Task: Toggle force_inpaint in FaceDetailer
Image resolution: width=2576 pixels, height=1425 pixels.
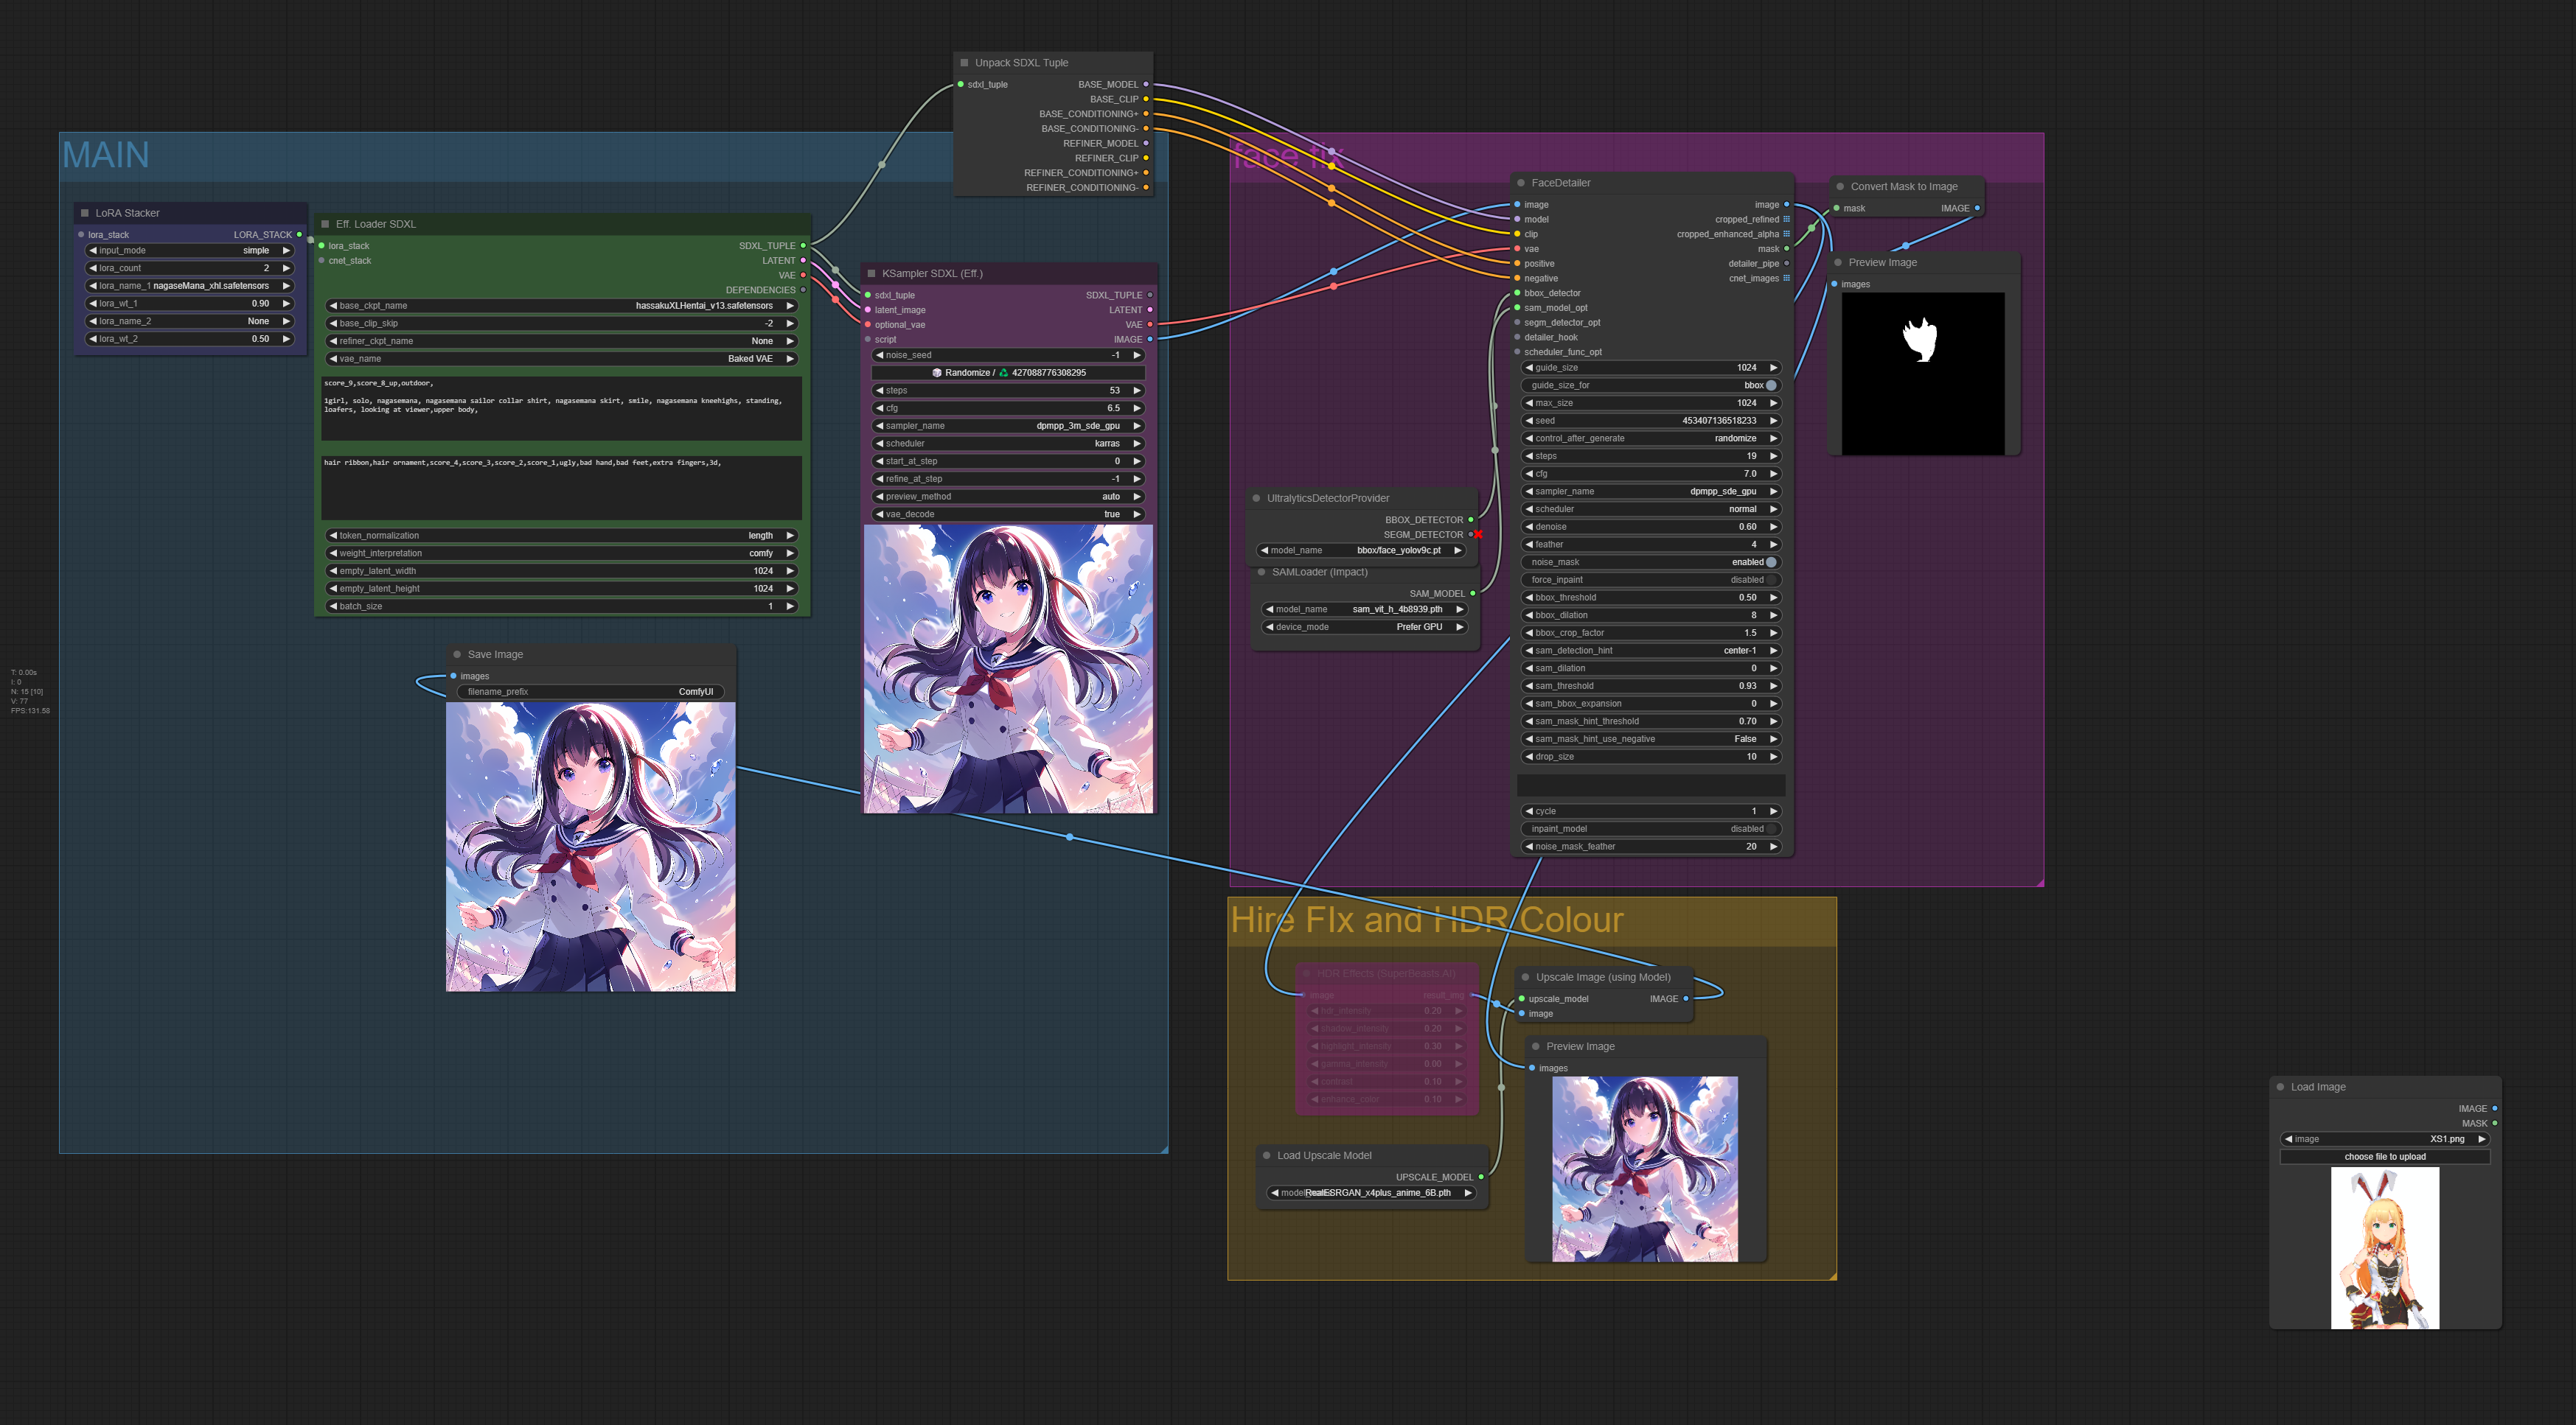Action: 1771,580
